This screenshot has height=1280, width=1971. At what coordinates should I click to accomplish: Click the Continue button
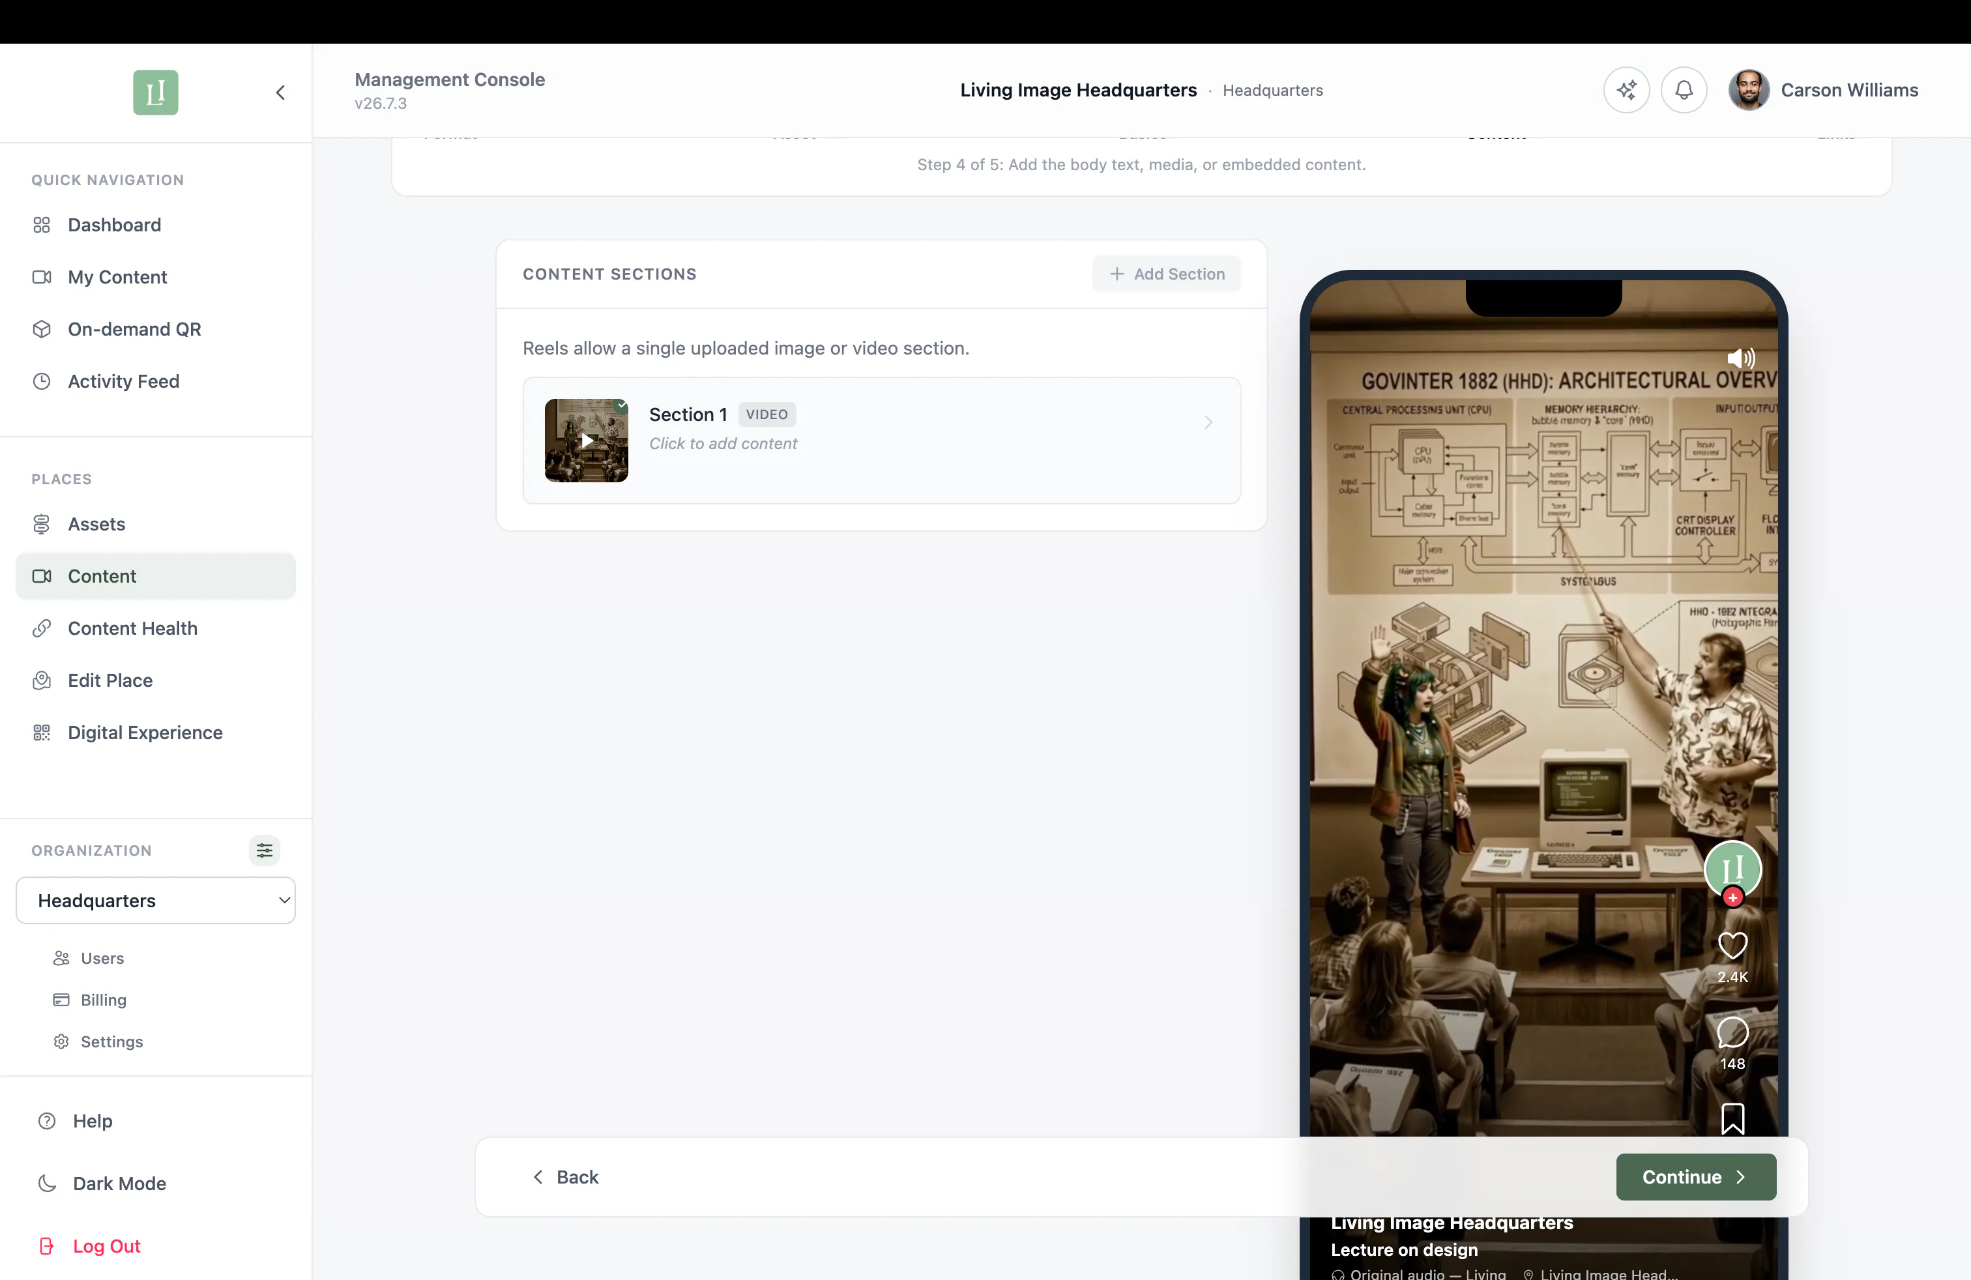pos(1695,1177)
